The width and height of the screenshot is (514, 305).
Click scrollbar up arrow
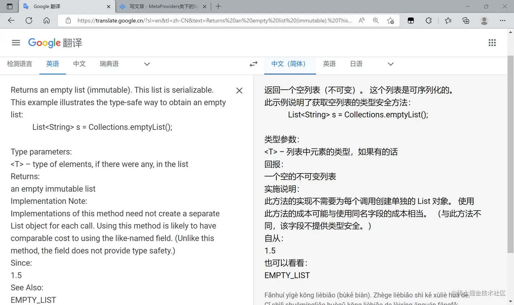pyautogui.click(x=510, y=32)
